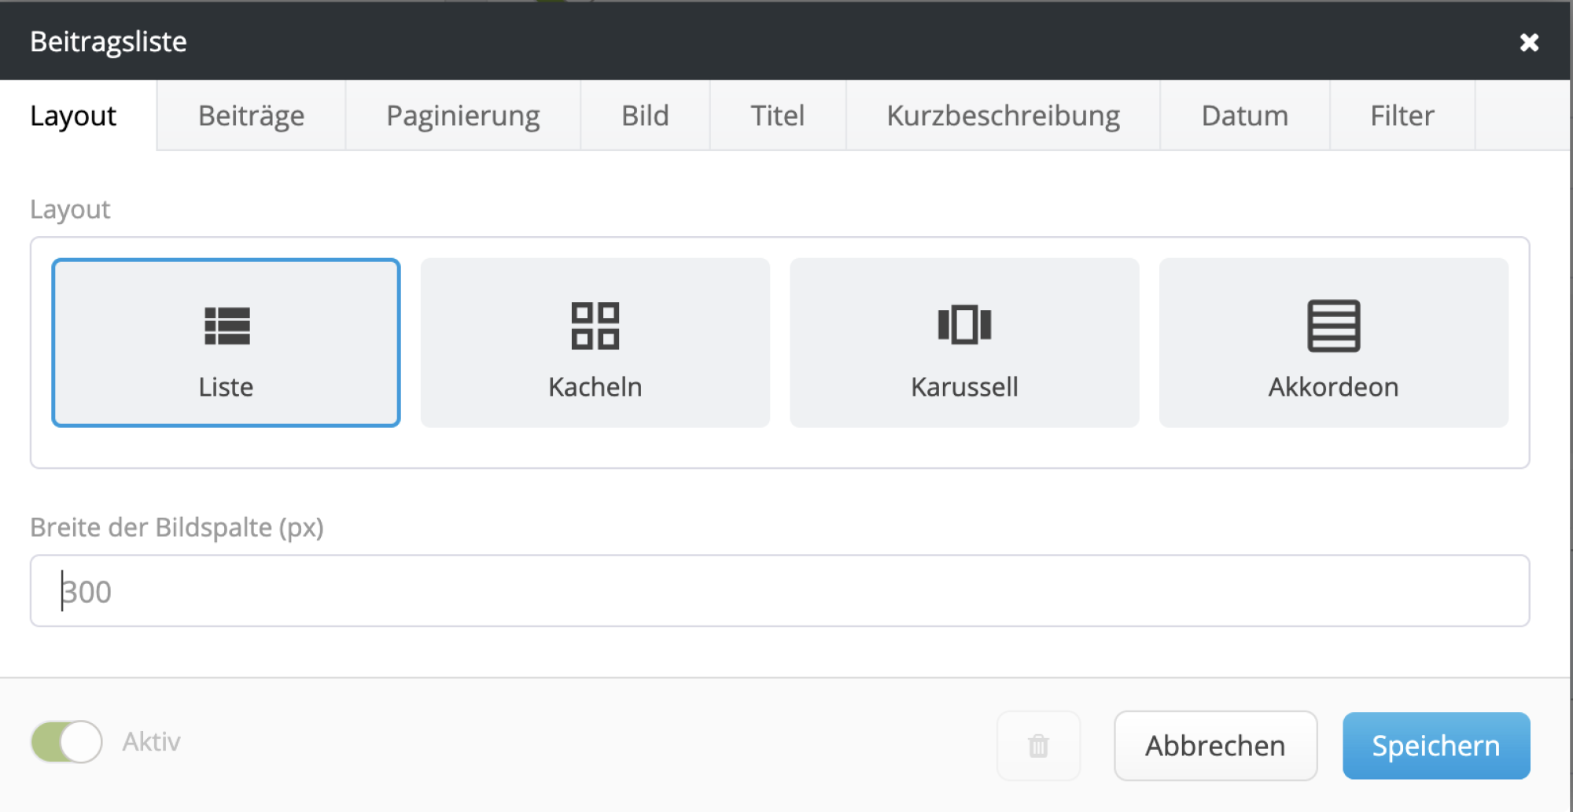Click the Speichern button
The image size is (1573, 812).
(x=1436, y=745)
